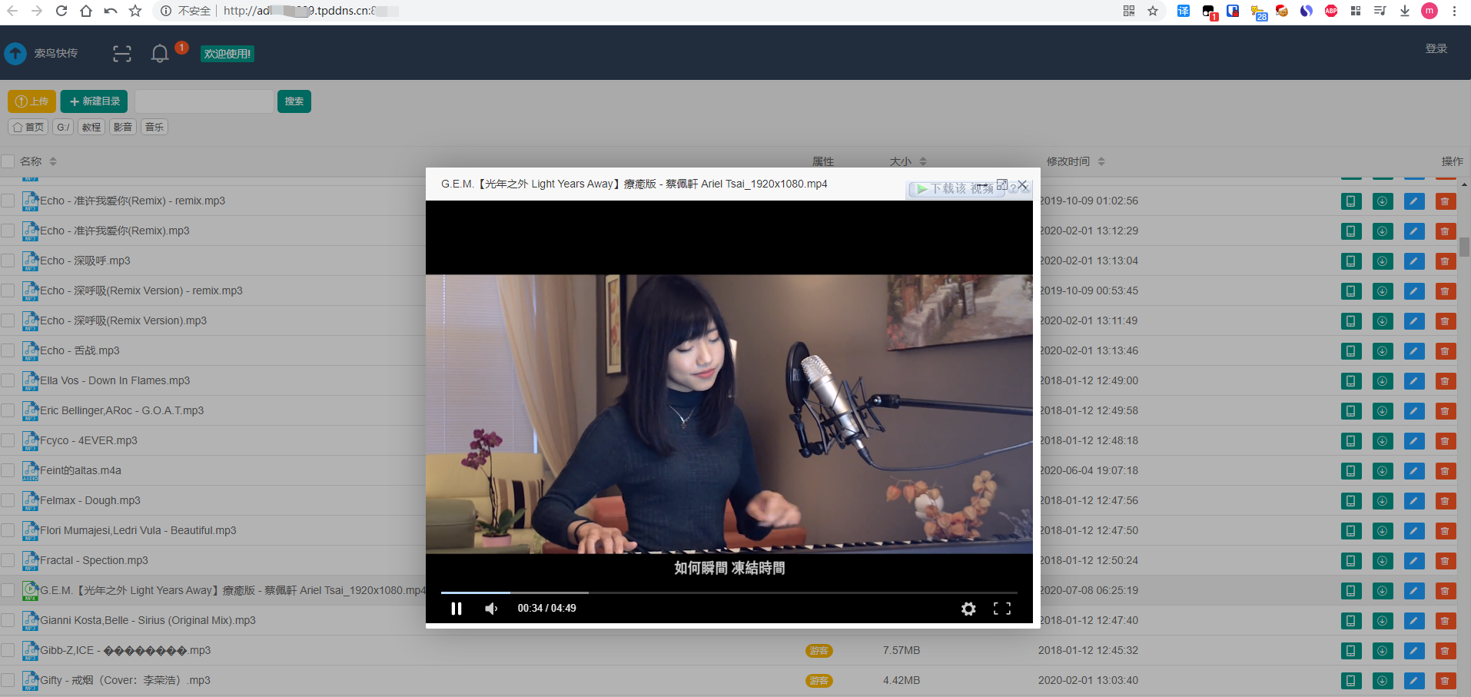Click the file list vertical scrollbar thumb
The height and width of the screenshot is (697, 1471).
[x=1465, y=247]
